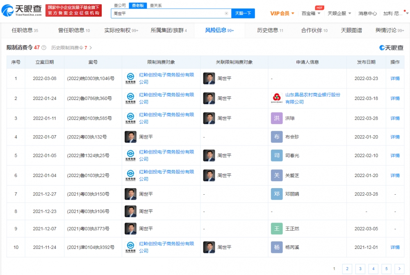
Task: Click 周世平 photo in row 4
Action: click(x=130, y=137)
